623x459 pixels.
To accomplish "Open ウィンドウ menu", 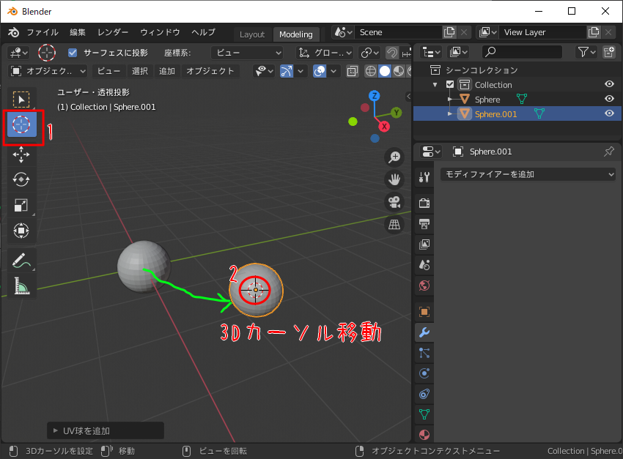I will point(160,32).
